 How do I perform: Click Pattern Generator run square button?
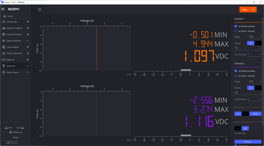pyautogui.click(x=28, y=53)
